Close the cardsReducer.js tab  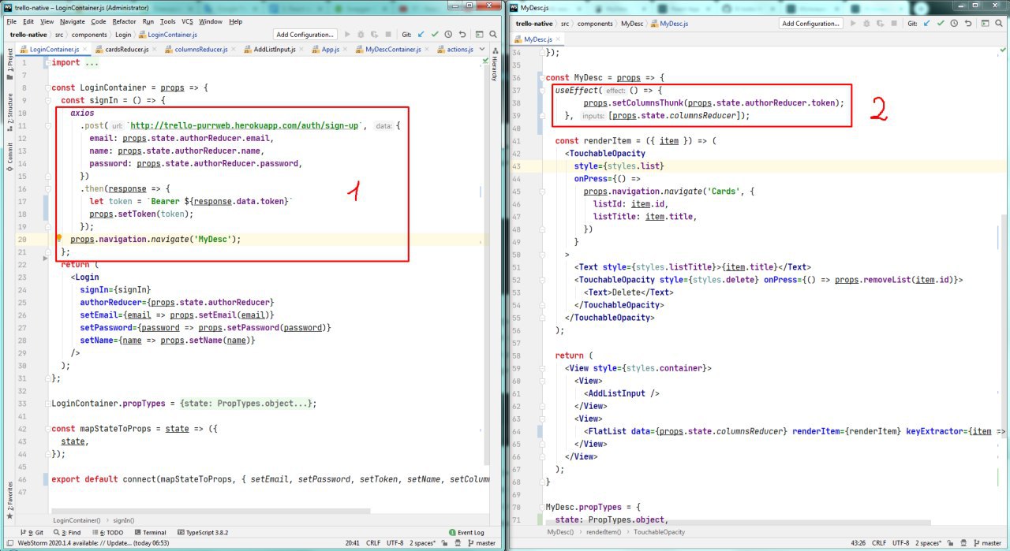click(x=156, y=50)
